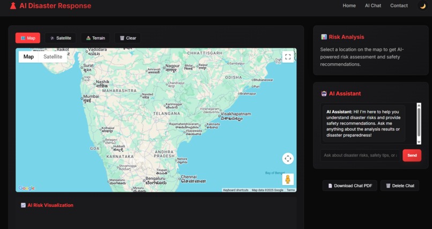This screenshot has height=229, width=432.
Task: Click the Bay of Bengal label
Action: [274, 173]
